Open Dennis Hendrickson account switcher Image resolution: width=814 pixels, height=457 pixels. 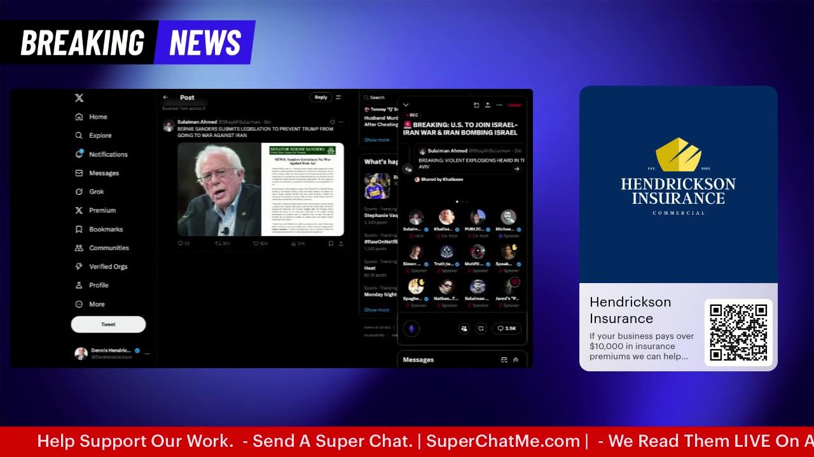click(111, 354)
